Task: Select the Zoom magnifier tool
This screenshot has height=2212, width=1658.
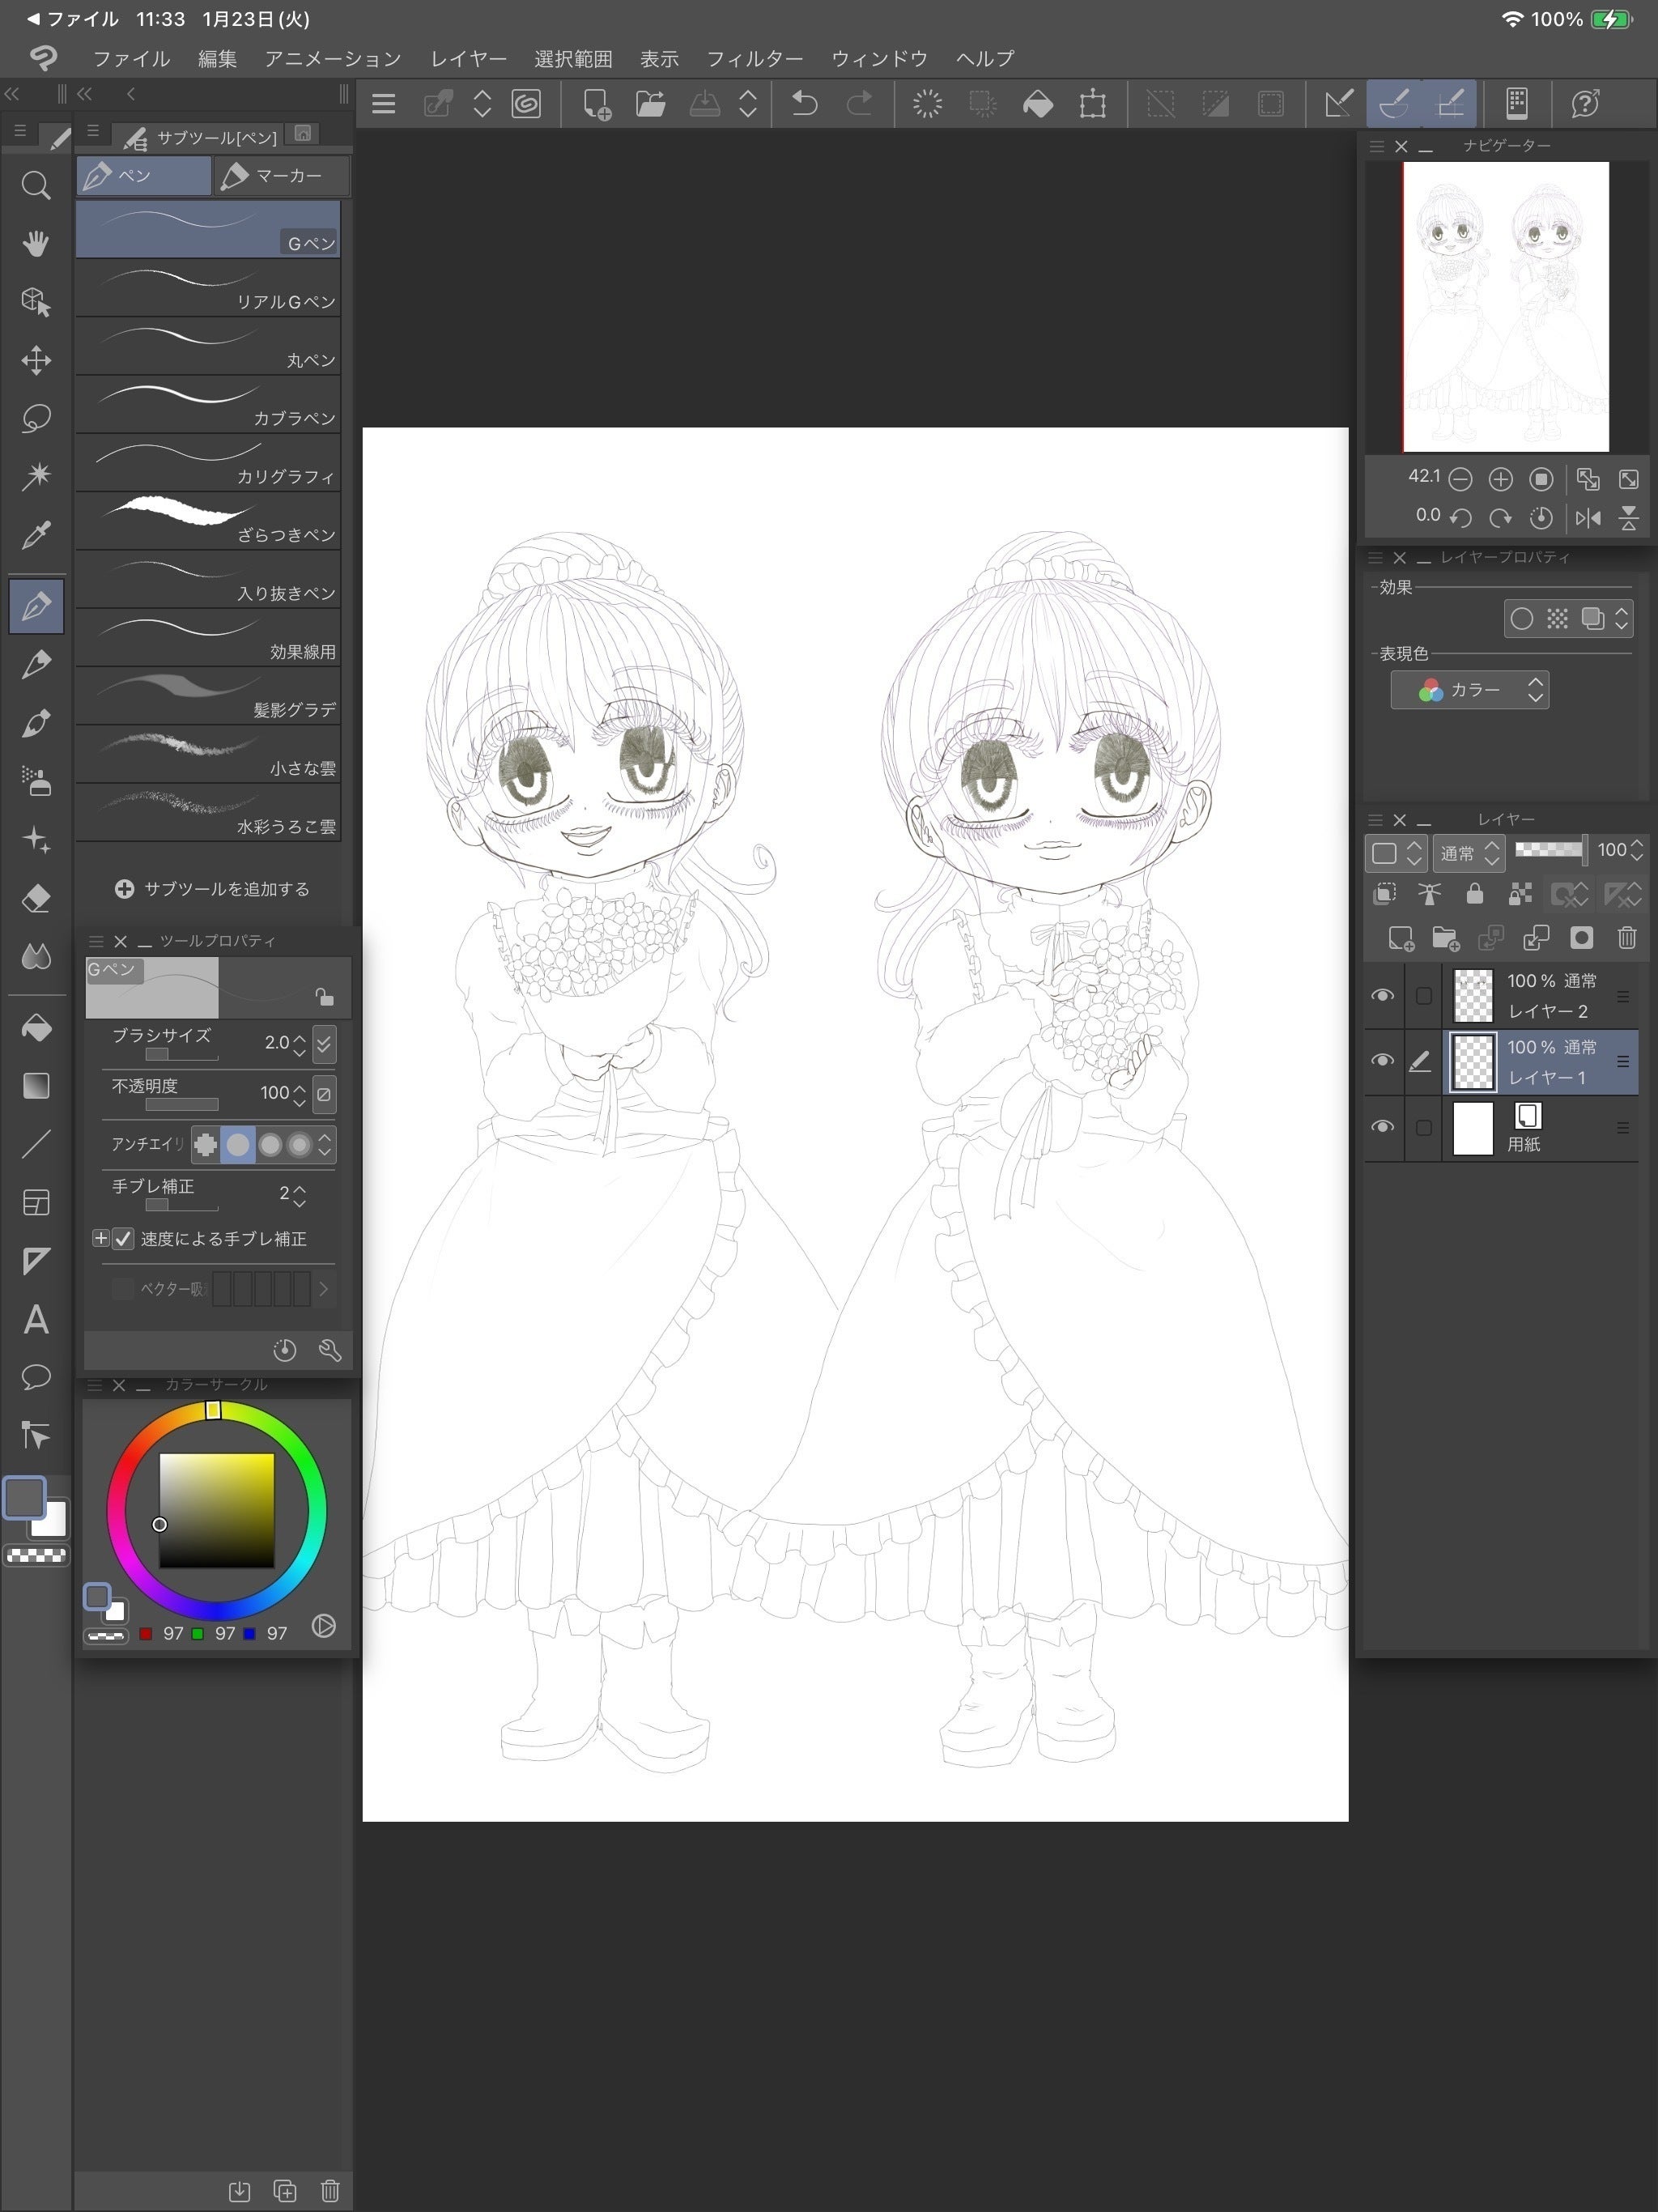Action: [x=36, y=186]
